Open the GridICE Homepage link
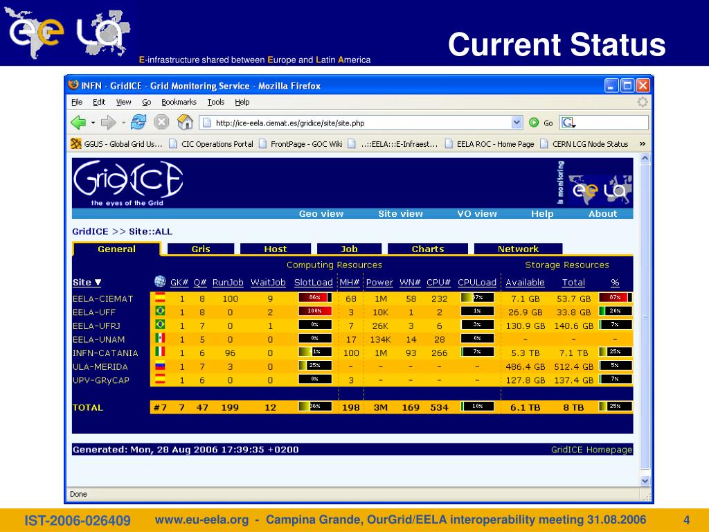This screenshot has height=532, width=709. [591, 450]
